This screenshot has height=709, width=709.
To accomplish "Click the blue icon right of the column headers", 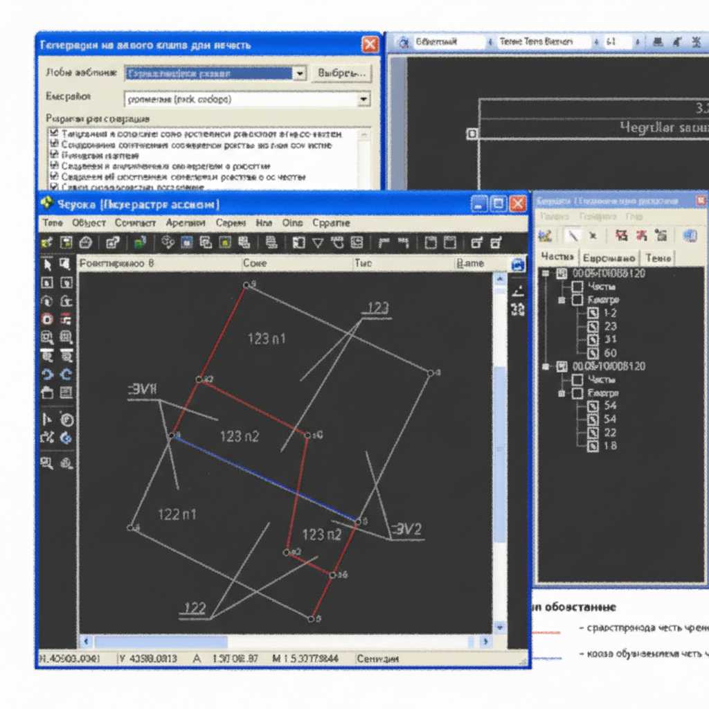I will click(517, 264).
